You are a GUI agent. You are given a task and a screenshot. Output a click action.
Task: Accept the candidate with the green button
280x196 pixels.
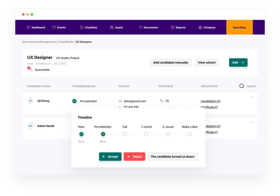110,157
